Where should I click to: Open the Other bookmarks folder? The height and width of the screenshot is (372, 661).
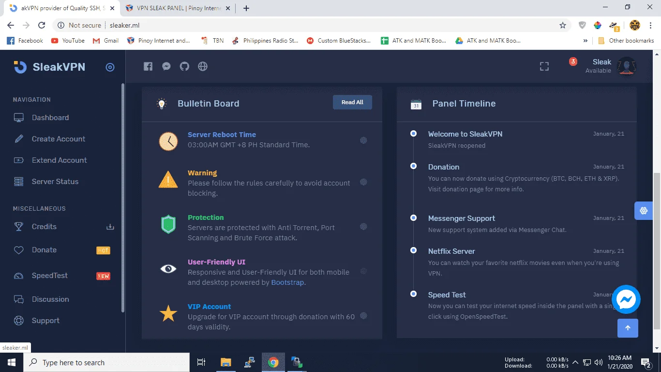[626, 41]
